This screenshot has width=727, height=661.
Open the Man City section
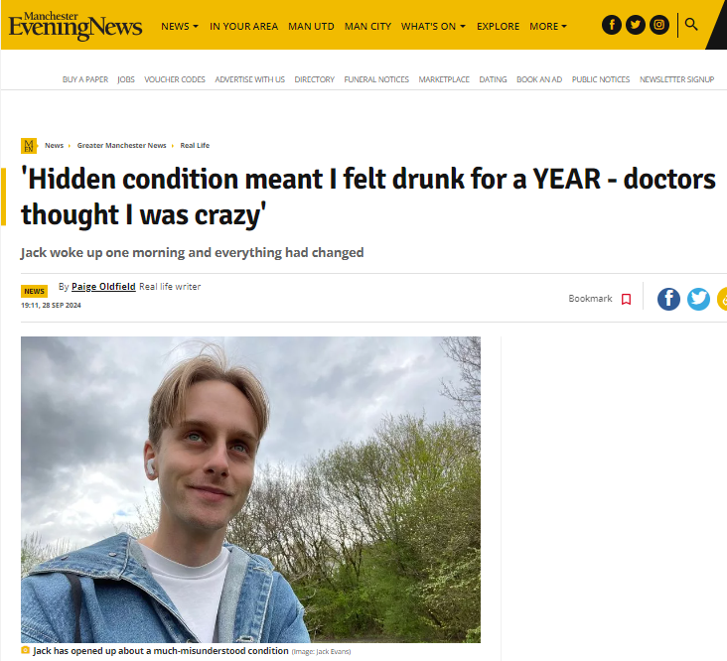(x=367, y=26)
